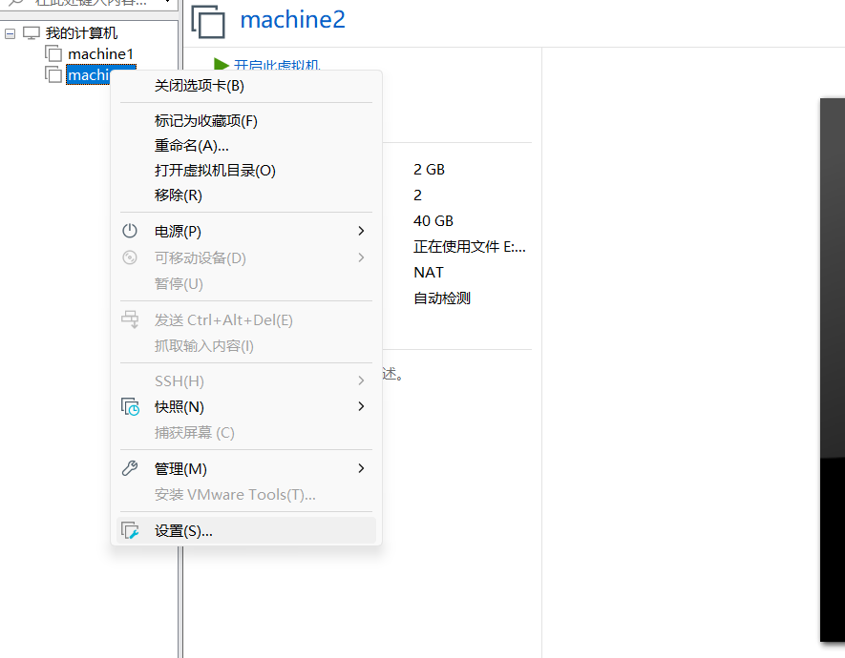Click the large VM icon in machine2 header
Screen dimensions: 845x658
click(208, 22)
